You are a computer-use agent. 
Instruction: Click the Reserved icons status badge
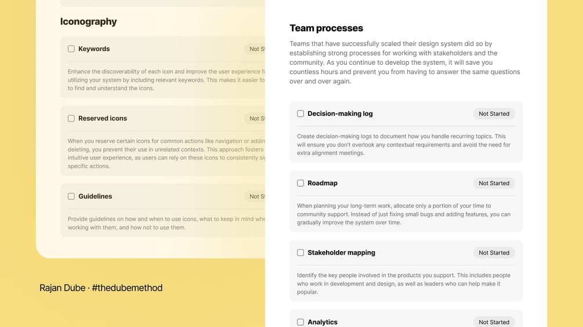(255, 119)
